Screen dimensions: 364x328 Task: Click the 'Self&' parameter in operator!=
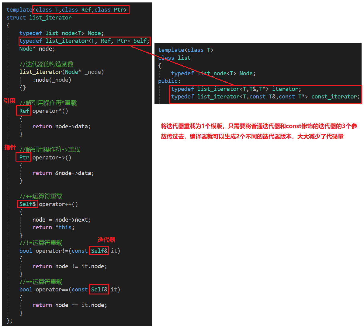[99, 251]
